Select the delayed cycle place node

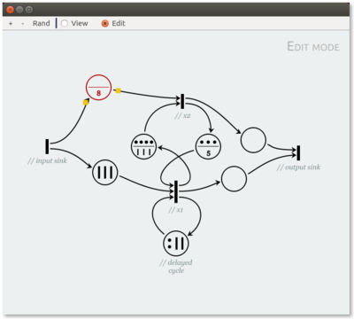pyautogui.click(x=176, y=244)
